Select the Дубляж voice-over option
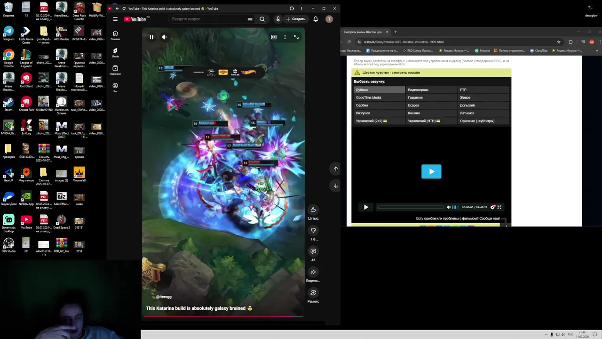This screenshot has height=339, width=602. click(x=379, y=89)
